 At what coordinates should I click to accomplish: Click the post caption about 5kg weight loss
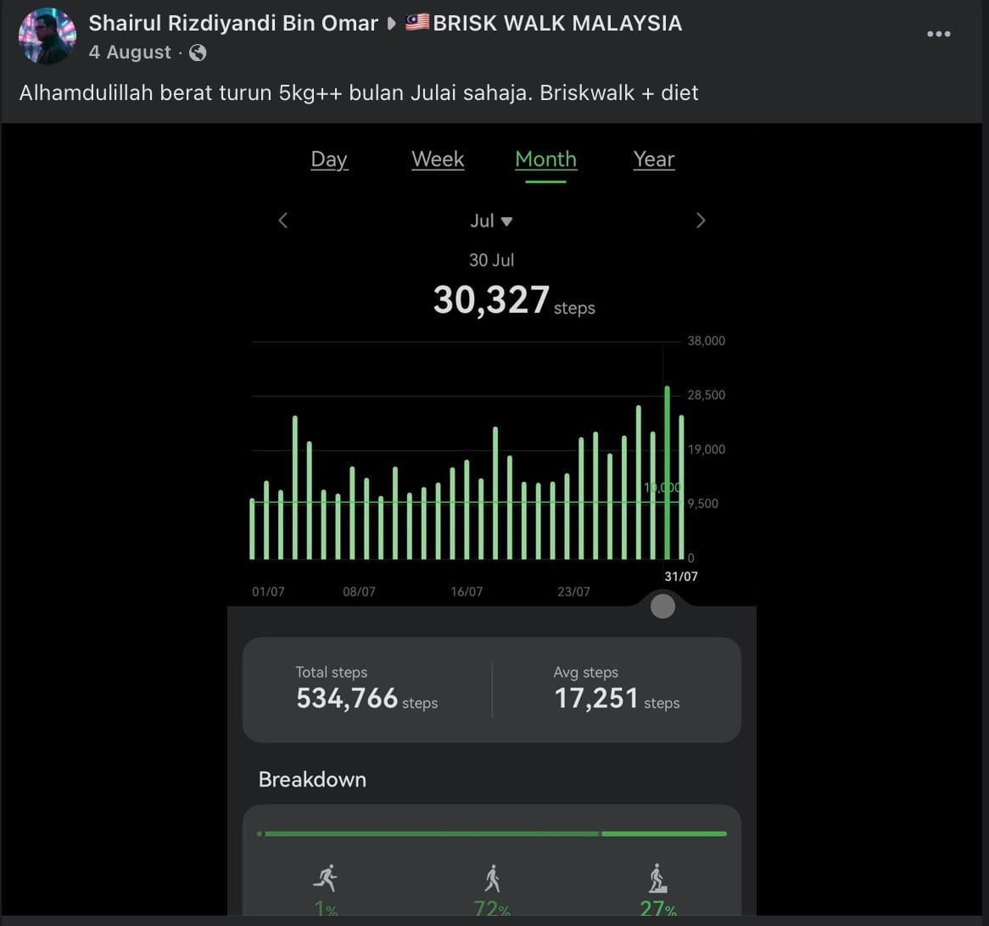pos(359,93)
